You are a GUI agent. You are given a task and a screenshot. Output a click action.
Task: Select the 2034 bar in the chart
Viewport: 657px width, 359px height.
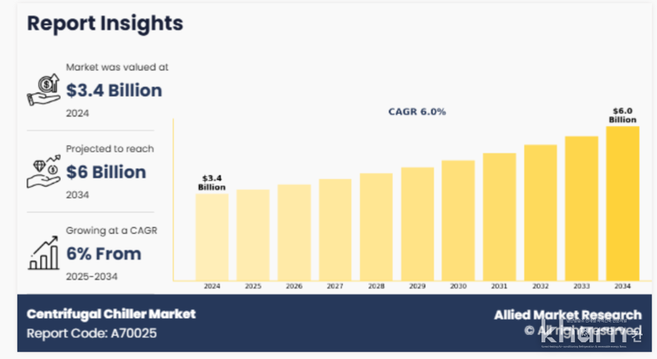(x=622, y=203)
